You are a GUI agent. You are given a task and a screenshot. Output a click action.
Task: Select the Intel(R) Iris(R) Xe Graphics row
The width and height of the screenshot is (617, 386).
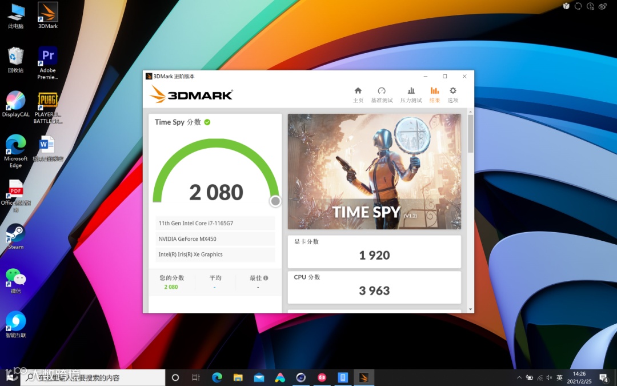215,254
